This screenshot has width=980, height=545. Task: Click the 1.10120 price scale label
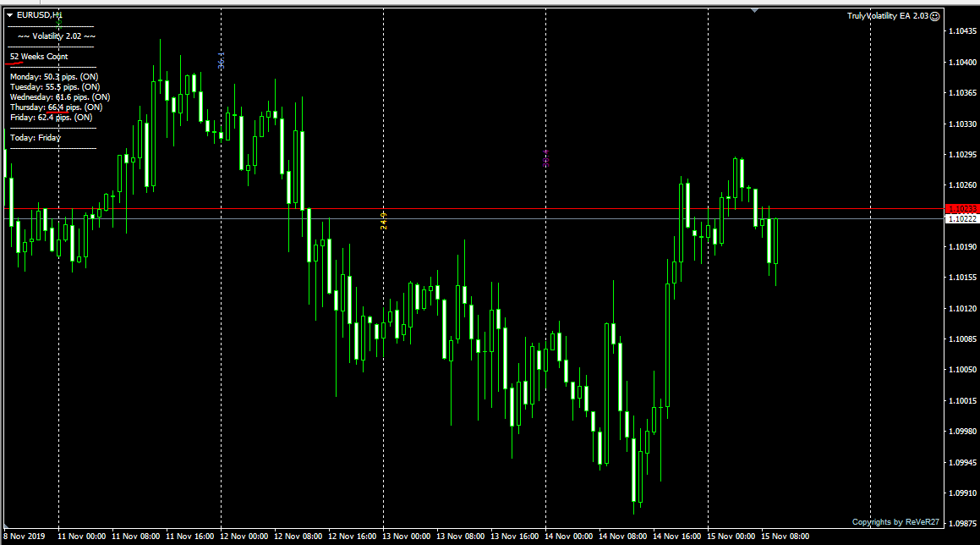pyautogui.click(x=962, y=309)
